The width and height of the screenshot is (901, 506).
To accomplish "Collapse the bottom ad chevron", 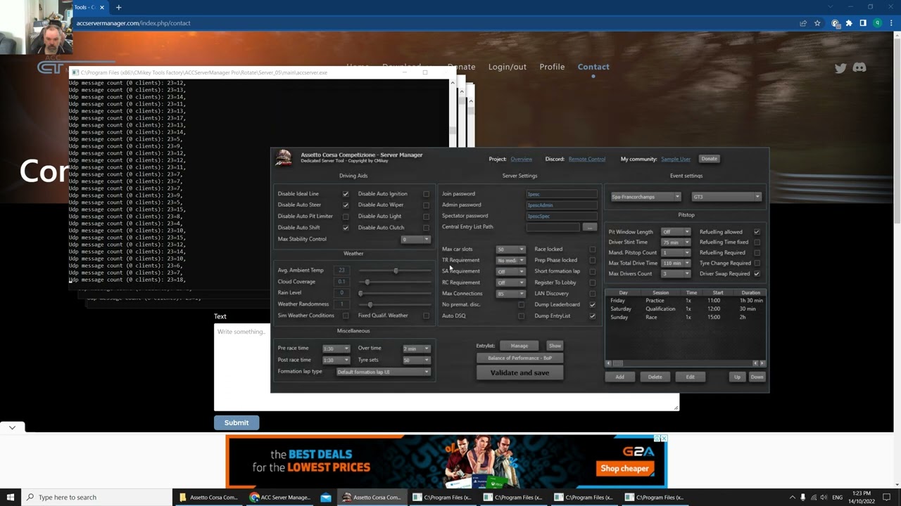I will point(12,427).
